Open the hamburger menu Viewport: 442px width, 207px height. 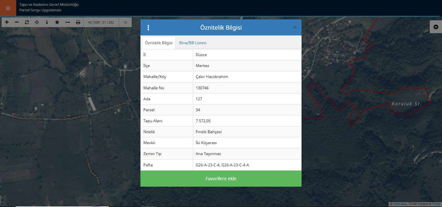point(8,8)
